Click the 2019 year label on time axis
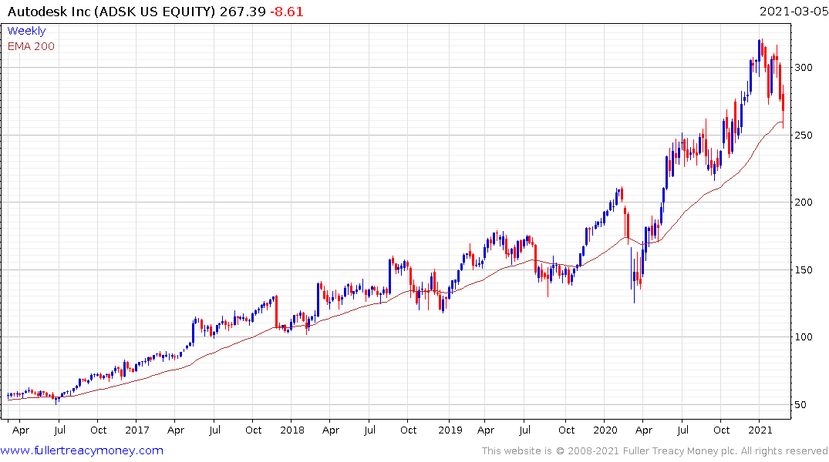829x462 pixels. pyautogui.click(x=450, y=430)
